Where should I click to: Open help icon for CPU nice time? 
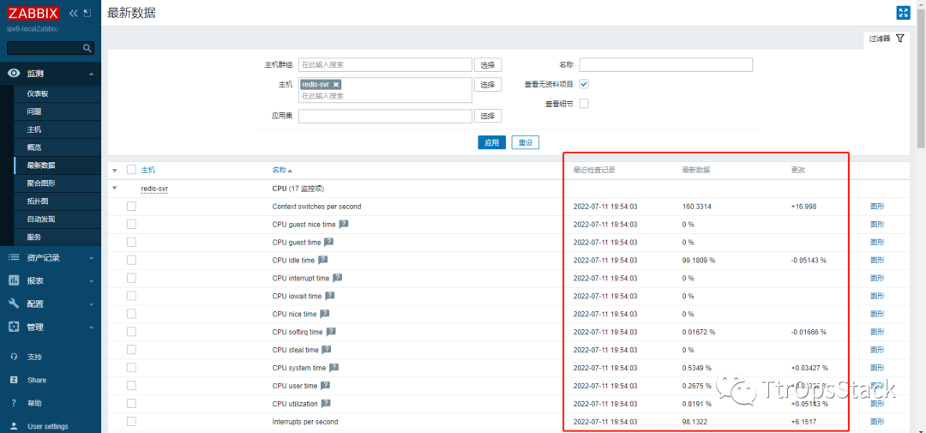(x=324, y=314)
